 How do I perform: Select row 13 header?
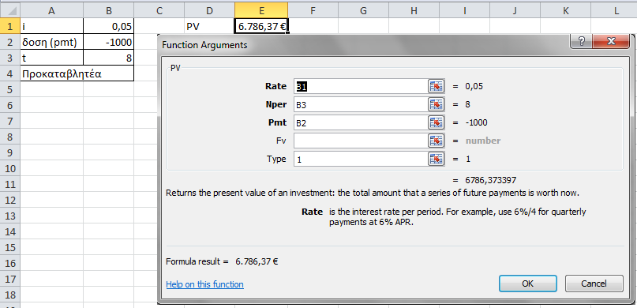(10, 216)
